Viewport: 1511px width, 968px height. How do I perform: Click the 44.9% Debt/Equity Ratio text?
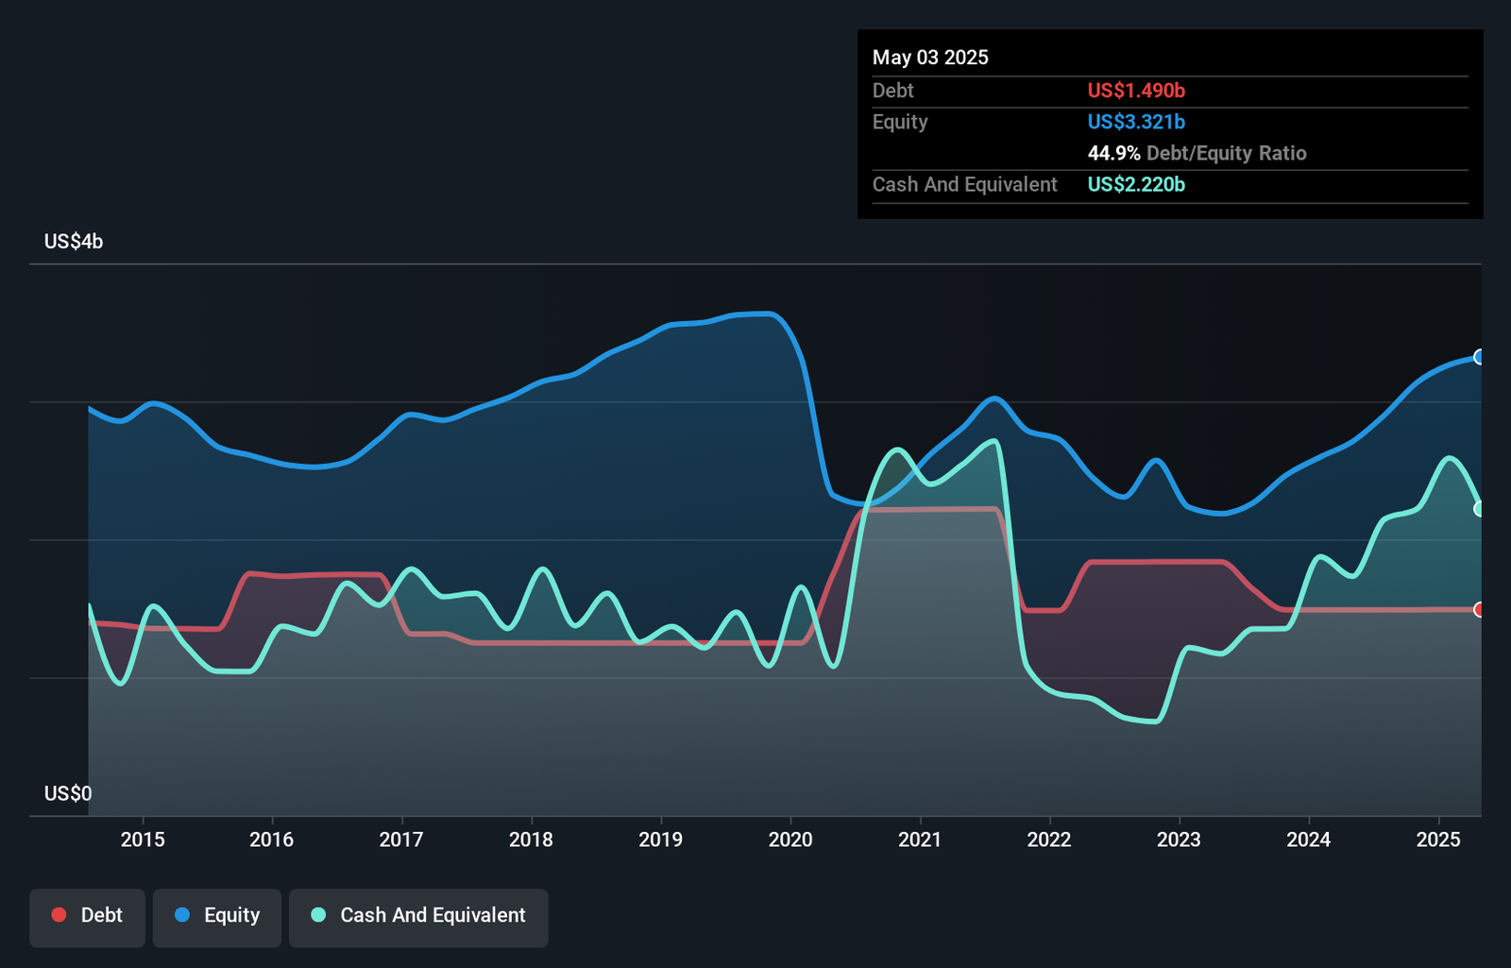1197,153
